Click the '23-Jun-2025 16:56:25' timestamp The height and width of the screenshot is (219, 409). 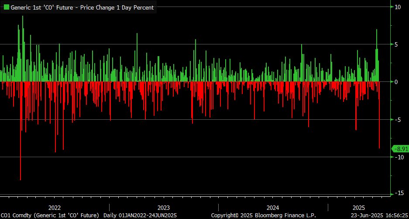click(379, 216)
